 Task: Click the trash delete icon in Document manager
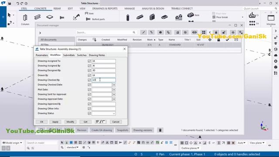point(160,130)
